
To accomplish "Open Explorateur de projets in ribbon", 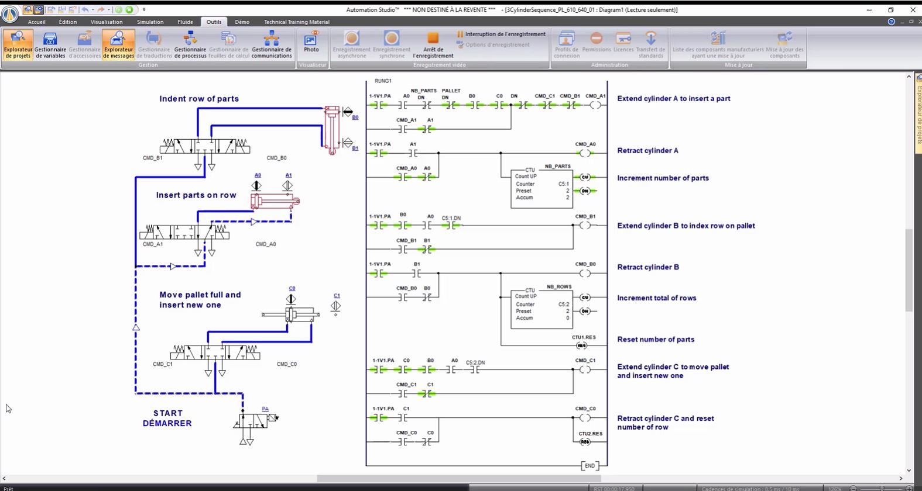I will tap(18, 44).
